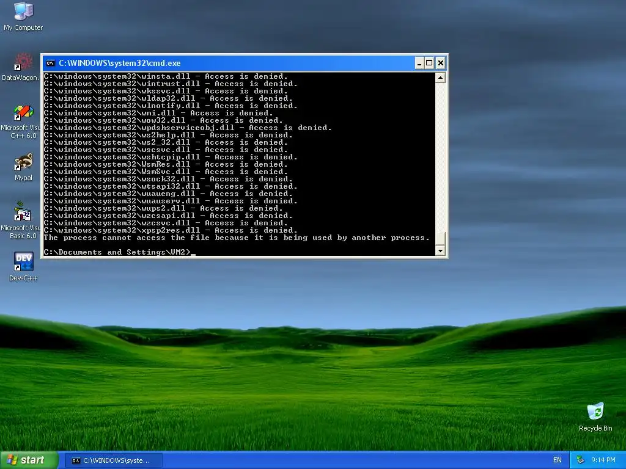Select the Recycle Bin icon
This screenshot has height=469, width=626.
pos(595,416)
